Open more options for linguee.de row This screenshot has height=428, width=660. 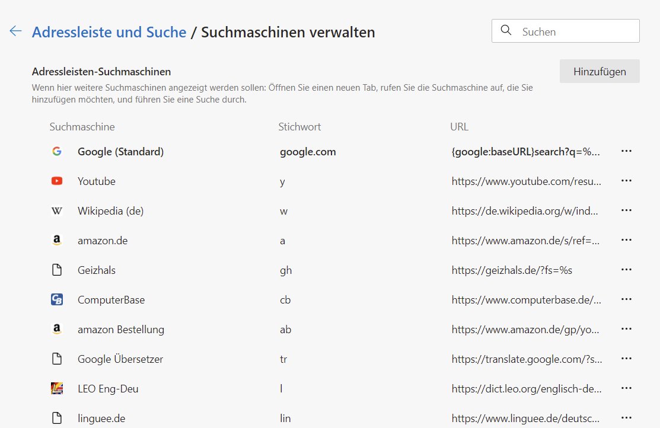coord(626,418)
